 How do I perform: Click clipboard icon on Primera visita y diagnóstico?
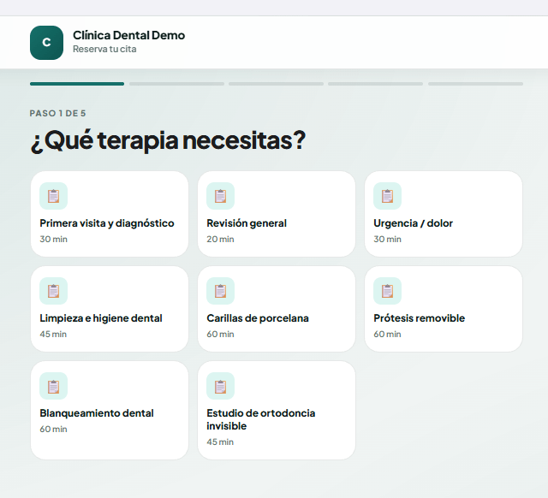[x=53, y=196]
